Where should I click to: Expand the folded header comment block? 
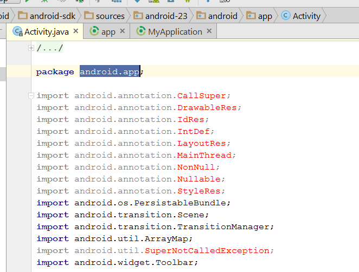(31, 48)
